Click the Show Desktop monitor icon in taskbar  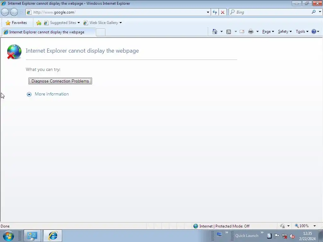[x=219, y=234]
